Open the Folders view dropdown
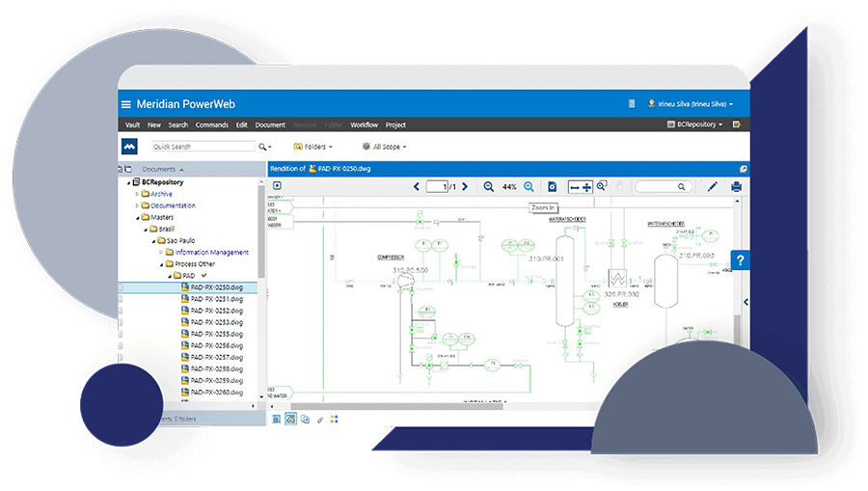Viewport: 868px width, 491px height. coord(312,147)
